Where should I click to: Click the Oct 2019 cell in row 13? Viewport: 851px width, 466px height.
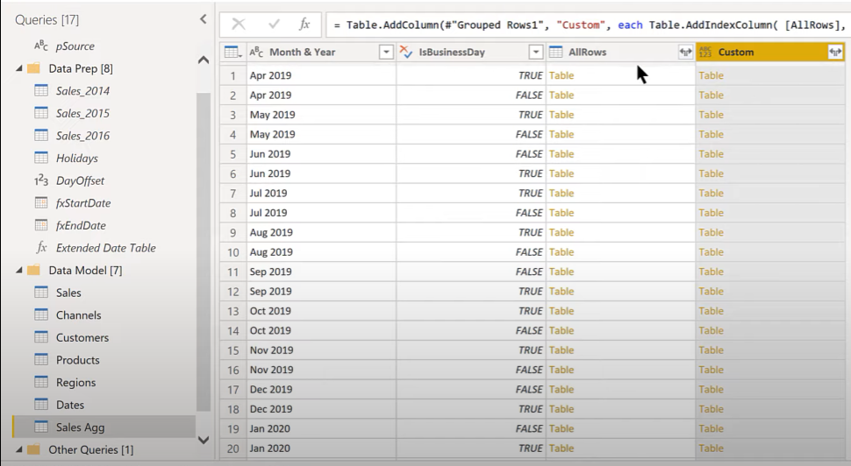[x=321, y=311]
